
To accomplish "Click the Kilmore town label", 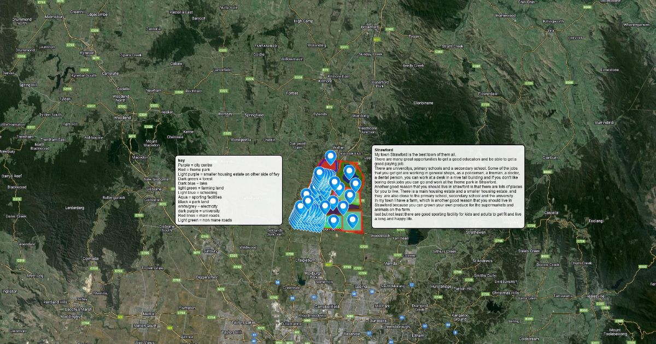I will (325, 81).
